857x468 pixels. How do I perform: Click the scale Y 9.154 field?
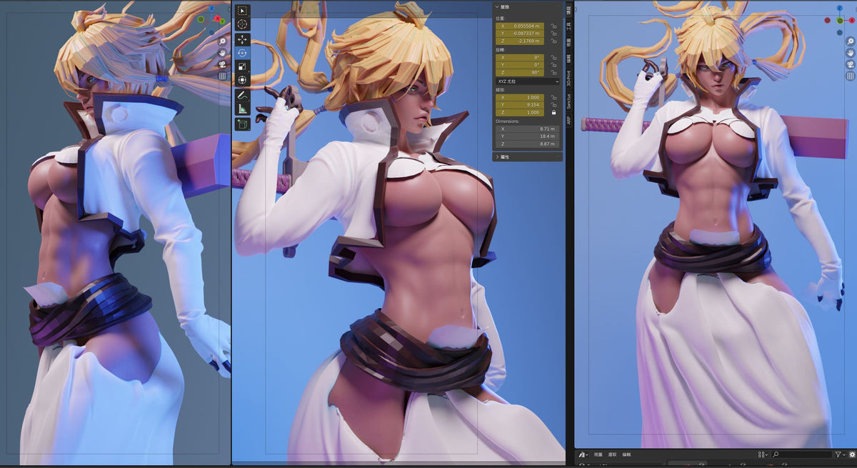pyautogui.click(x=520, y=104)
